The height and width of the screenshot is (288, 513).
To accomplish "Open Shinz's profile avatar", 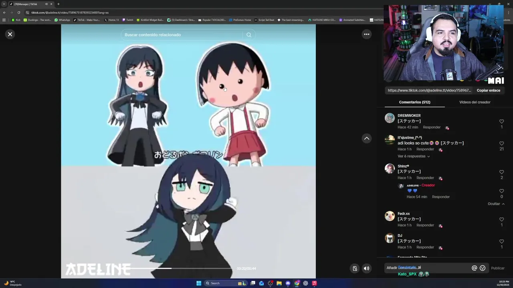I will point(390,168).
